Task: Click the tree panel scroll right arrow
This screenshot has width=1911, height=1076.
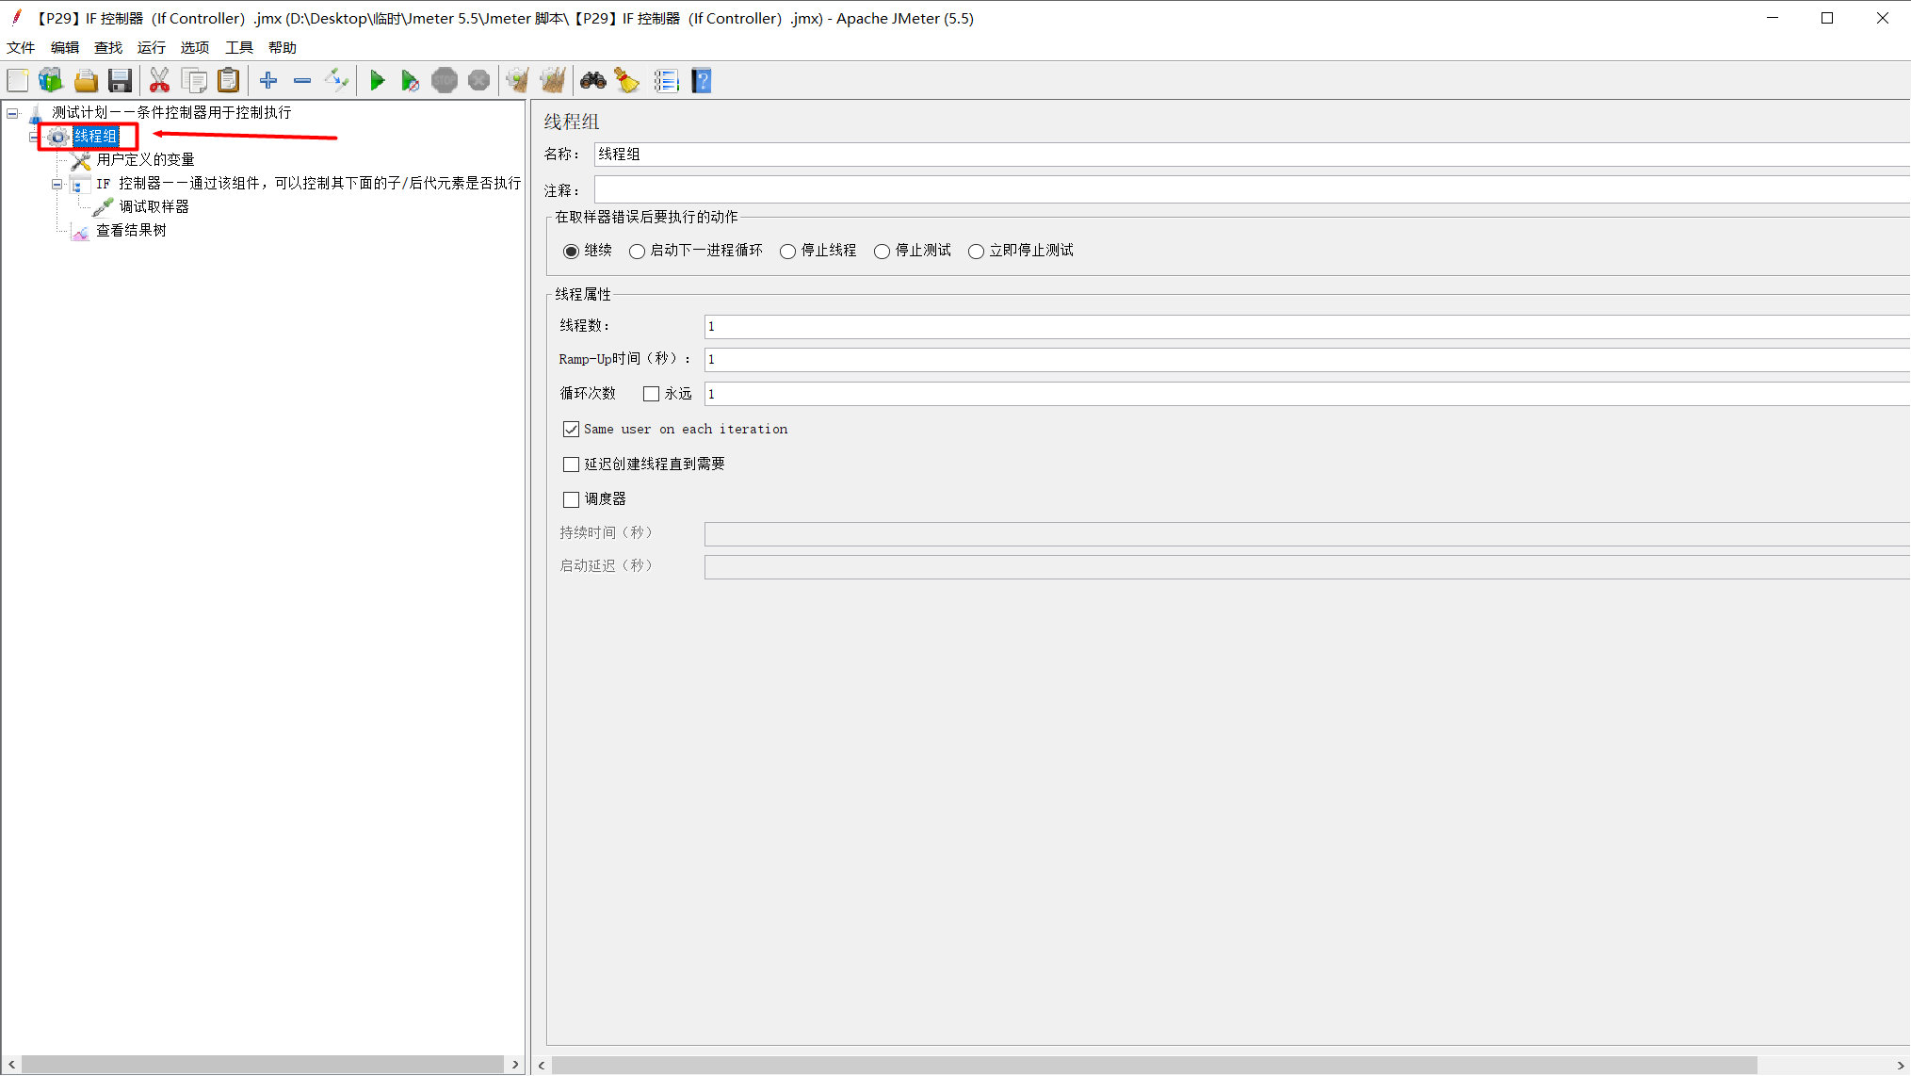Action: pos(515,1065)
